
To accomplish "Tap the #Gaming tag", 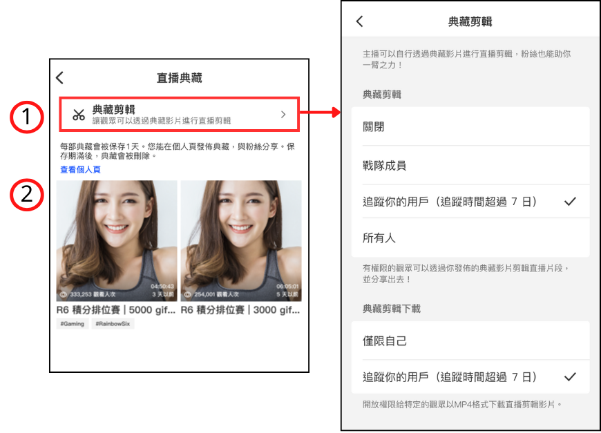I will pos(72,324).
